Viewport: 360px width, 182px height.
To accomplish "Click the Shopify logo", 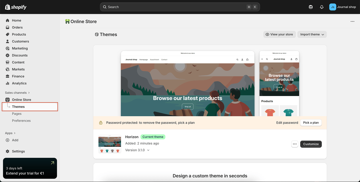I will coord(16,7).
